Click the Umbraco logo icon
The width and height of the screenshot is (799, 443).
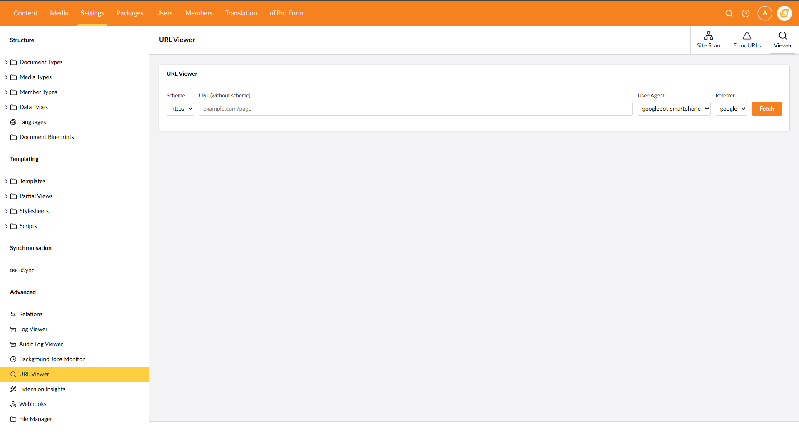[784, 13]
